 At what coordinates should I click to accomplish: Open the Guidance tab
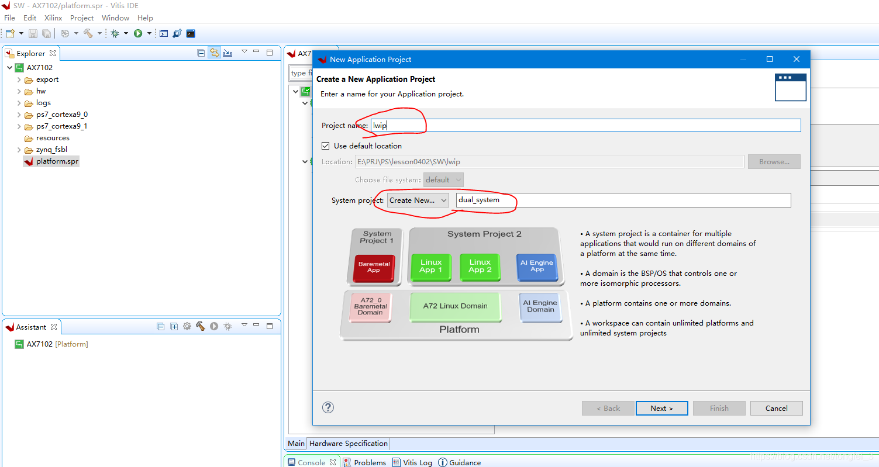pyautogui.click(x=460, y=462)
